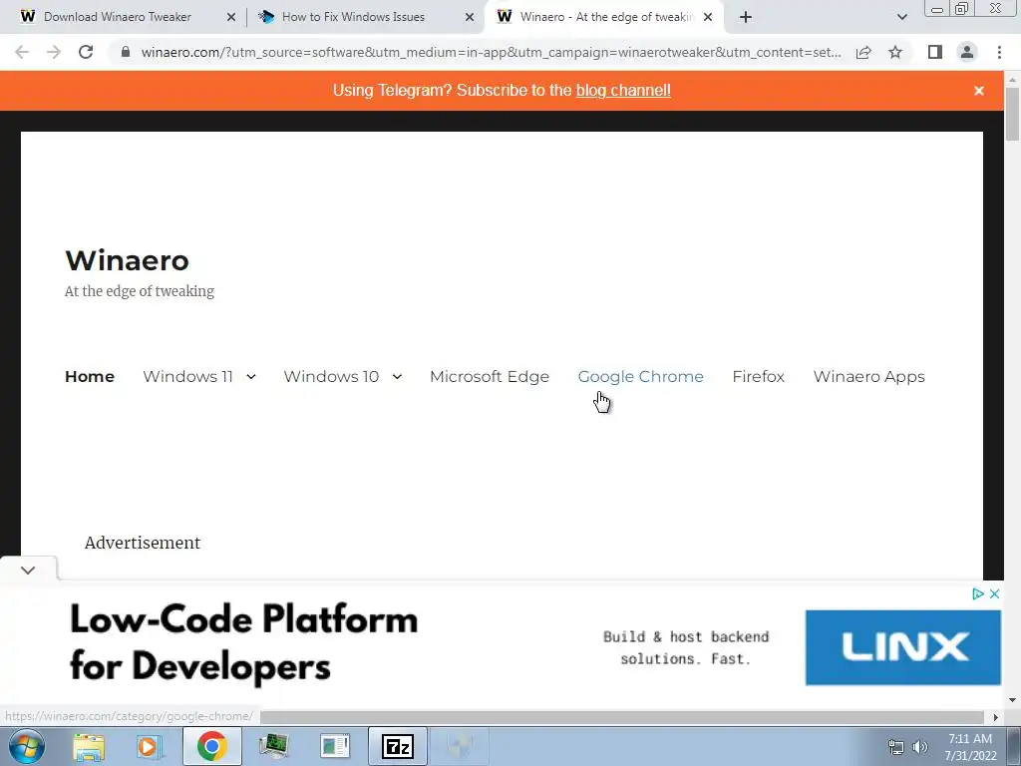Open the 7-Zip taskbar button
This screenshot has height=766, width=1021.
[x=397, y=746]
